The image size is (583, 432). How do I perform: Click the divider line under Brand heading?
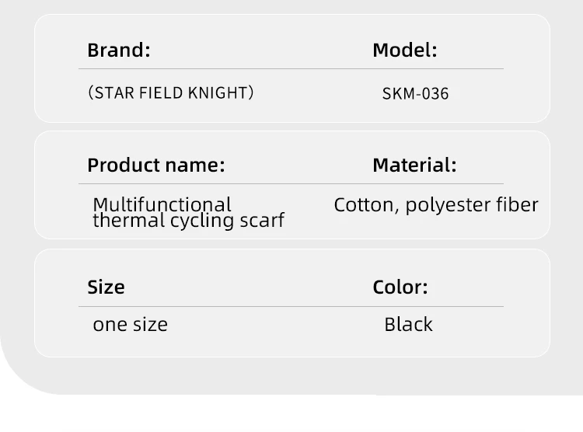291,69
